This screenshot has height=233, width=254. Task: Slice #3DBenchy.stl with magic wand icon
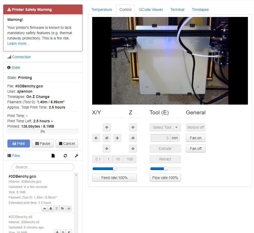pyautogui.click(x=69, y=232)
